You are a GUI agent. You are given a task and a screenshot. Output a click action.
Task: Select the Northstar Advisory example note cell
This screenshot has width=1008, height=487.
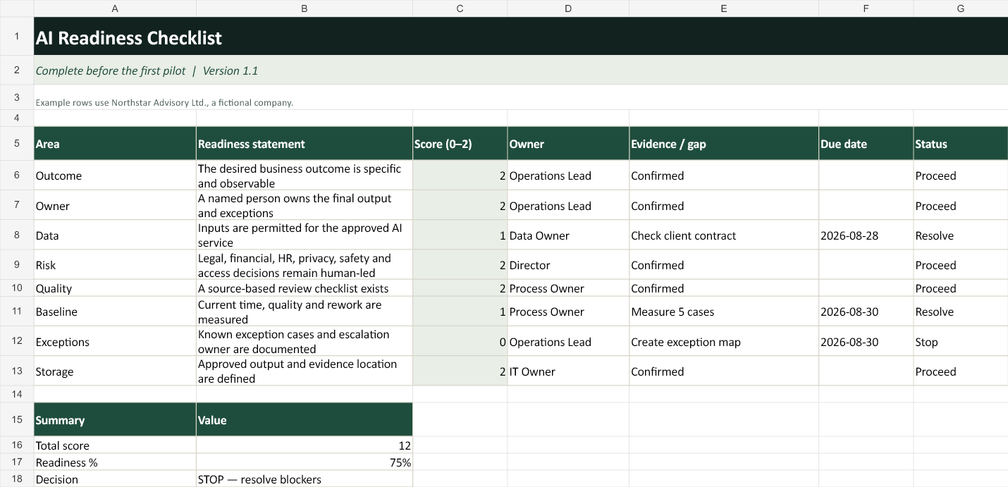click(521, 97)
